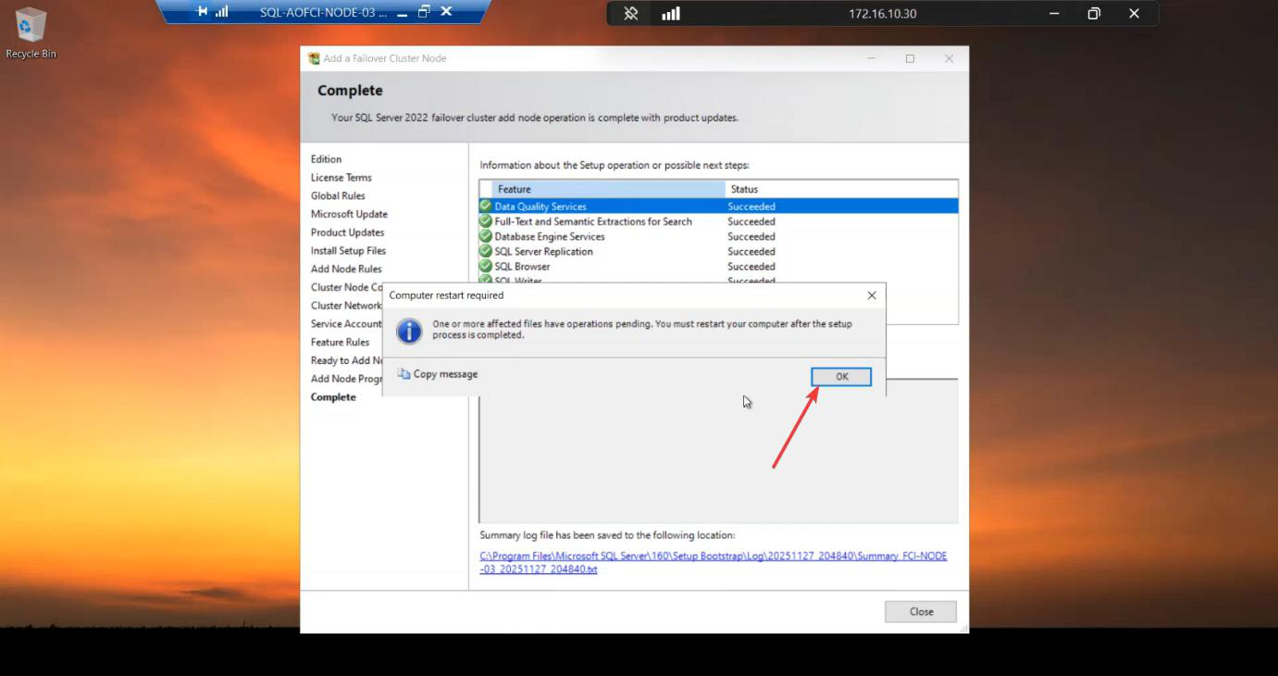Click green check icon beside SQL Browser

(486, 266)
